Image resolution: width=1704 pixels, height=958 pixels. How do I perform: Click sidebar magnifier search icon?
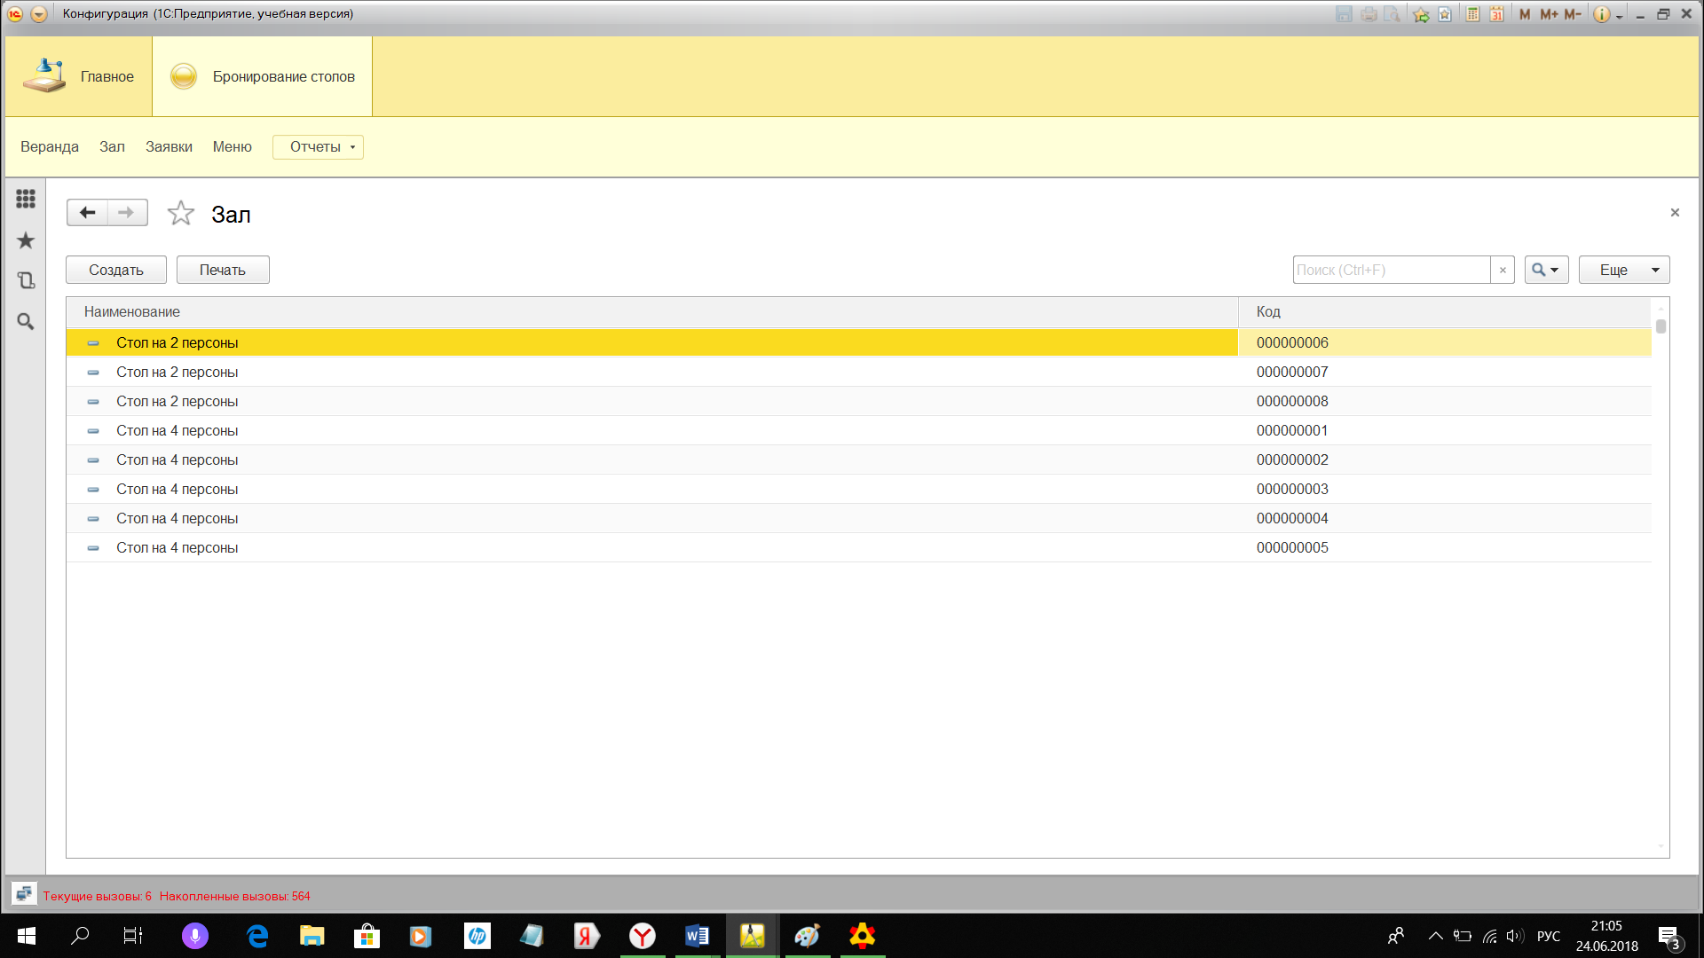(26, 321)
